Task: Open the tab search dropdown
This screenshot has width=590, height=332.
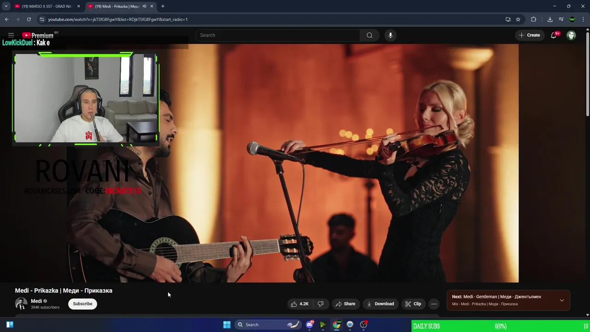Action: (x=6, y=6)
